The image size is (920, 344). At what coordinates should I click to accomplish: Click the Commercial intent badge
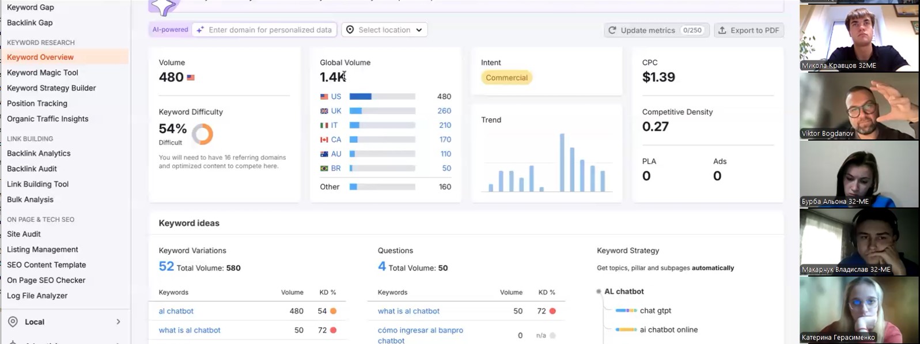coord(506,78)
